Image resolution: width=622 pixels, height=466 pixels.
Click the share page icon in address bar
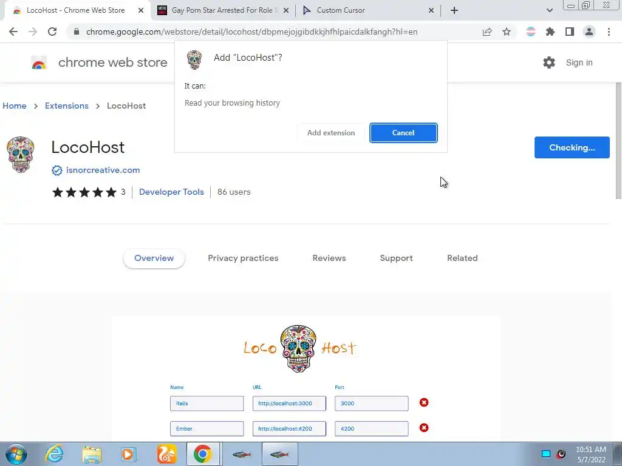point(487,32)
